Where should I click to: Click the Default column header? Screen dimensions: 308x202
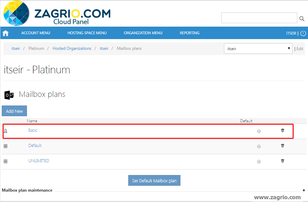click(x=246, y=121)
